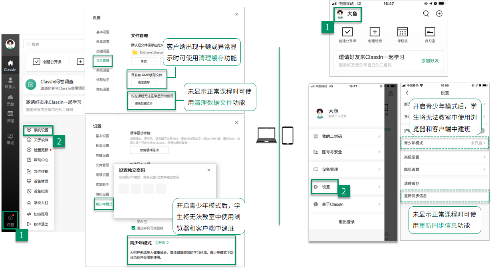The image size is (492, 269).
Task: Switch to 青少年模式 tab in lower 设置 window
Action: click(104, 204)
